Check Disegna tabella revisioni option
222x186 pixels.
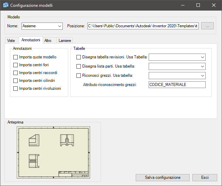click(78, 57)
